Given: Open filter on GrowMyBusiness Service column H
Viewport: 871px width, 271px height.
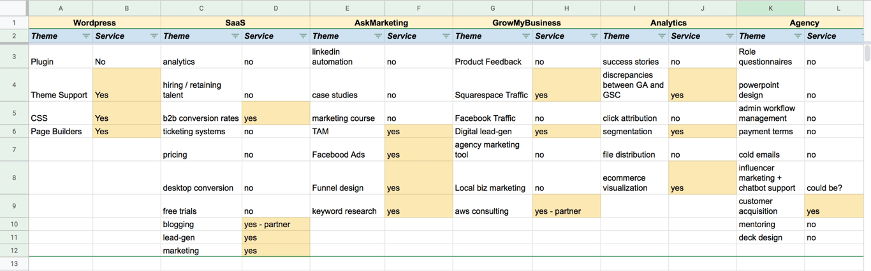Looking at the screenshot, I should click(594, 36).
